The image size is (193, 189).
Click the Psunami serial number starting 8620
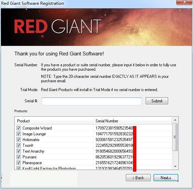114,157
